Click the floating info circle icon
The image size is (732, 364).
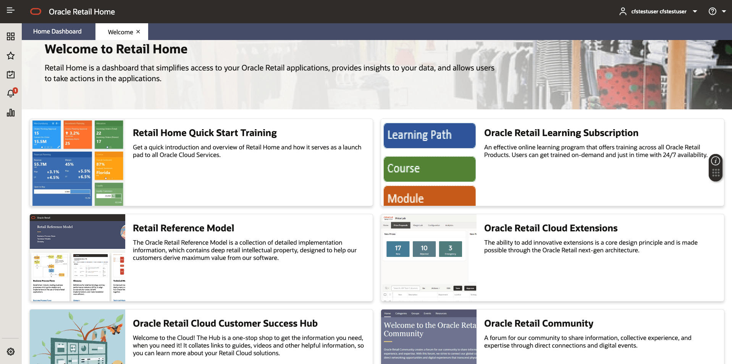pyautogui.click(x=716, y=161)
